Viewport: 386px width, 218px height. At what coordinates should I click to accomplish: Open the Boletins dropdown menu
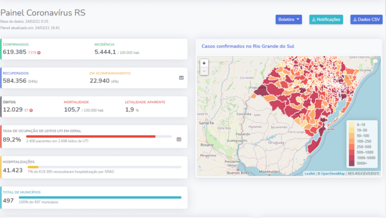click(x=288, y=19)
